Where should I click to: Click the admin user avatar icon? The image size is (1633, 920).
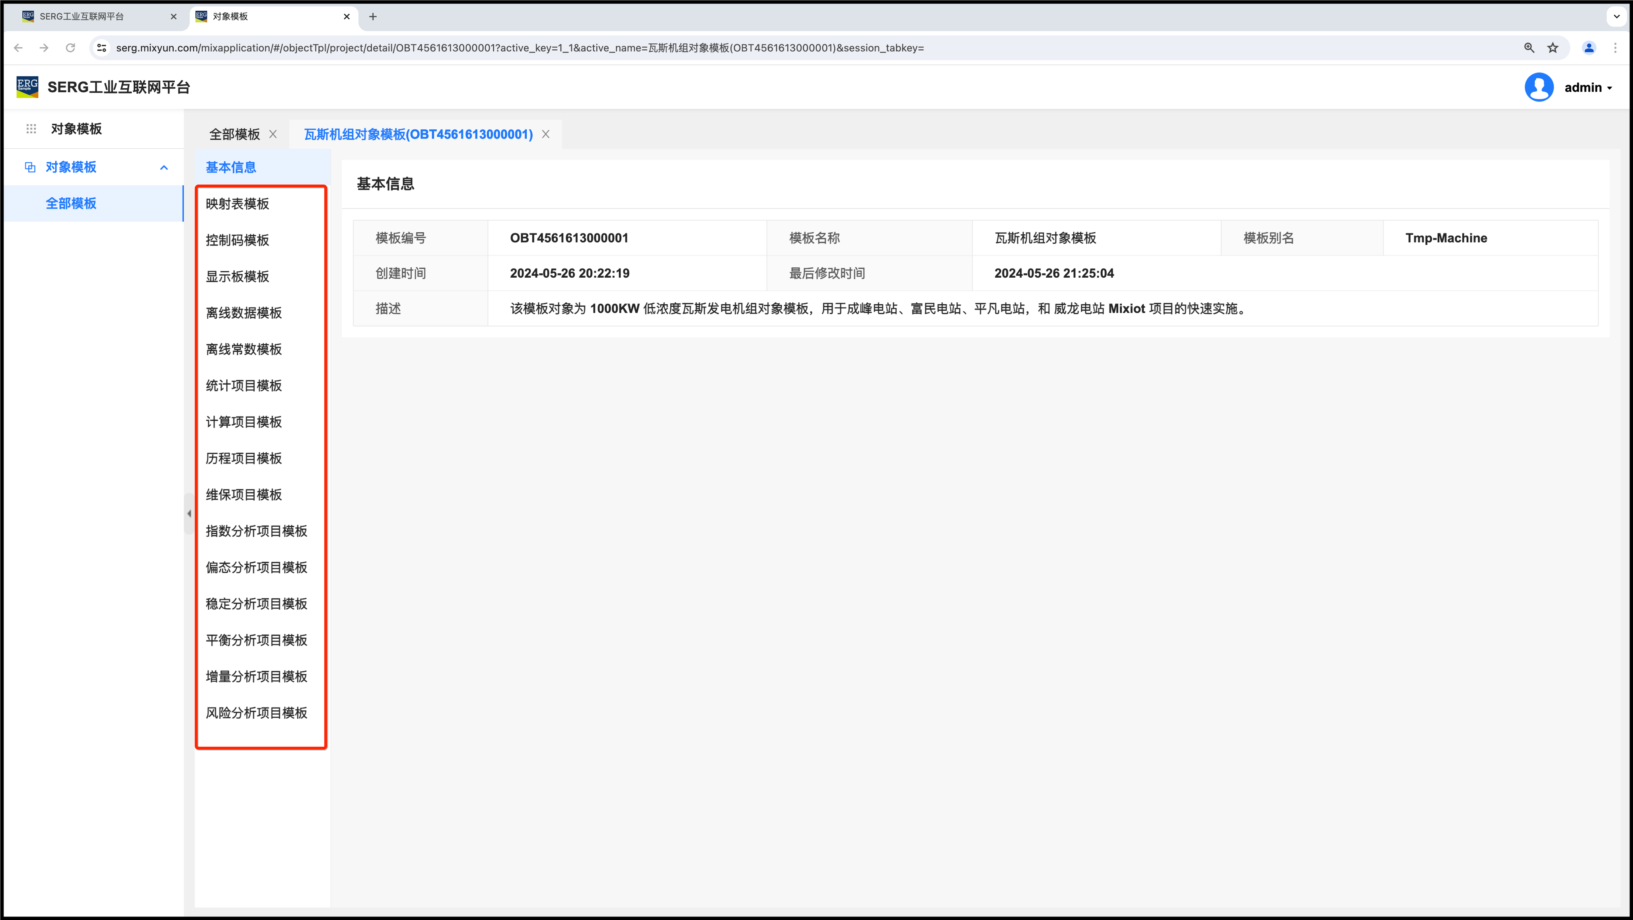(1539, 88)
